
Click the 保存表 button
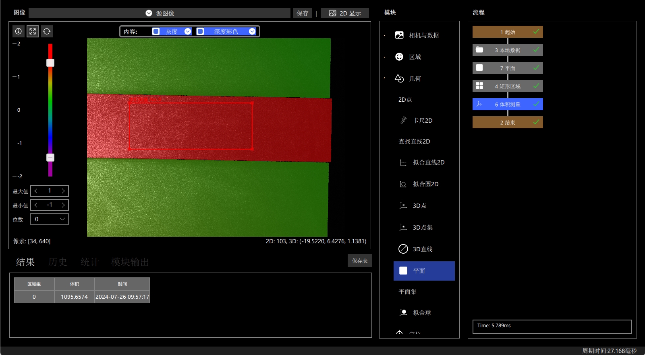tap(360, 261)
